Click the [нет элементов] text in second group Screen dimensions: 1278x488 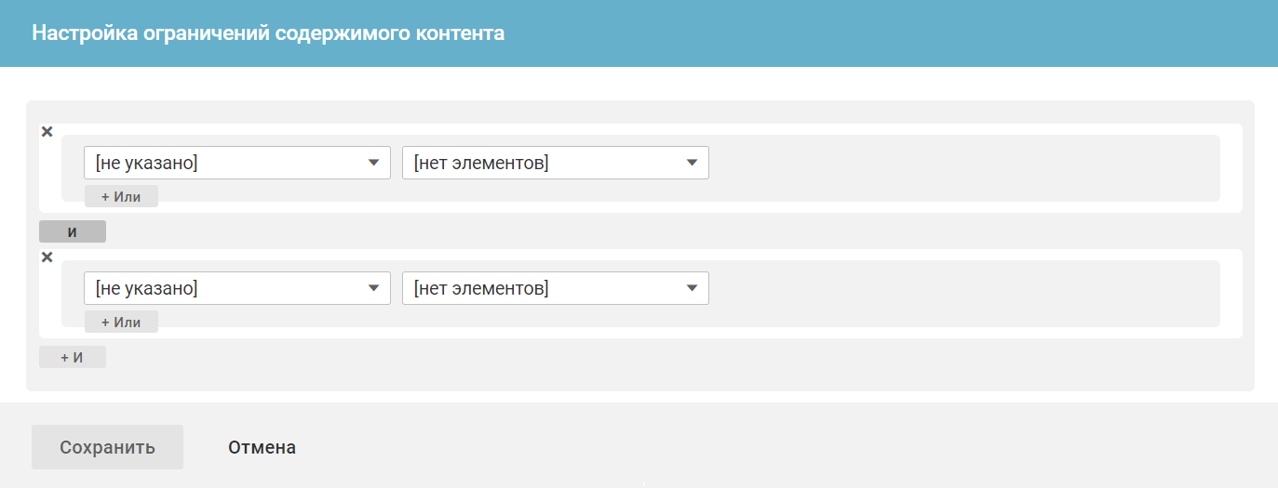coord(481,289)
